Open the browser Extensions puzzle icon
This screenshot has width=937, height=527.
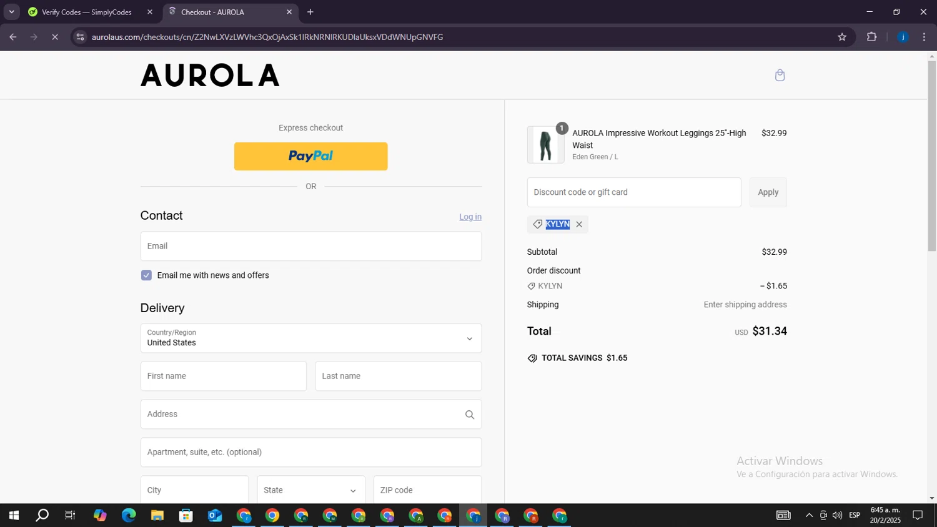(872, 37)
